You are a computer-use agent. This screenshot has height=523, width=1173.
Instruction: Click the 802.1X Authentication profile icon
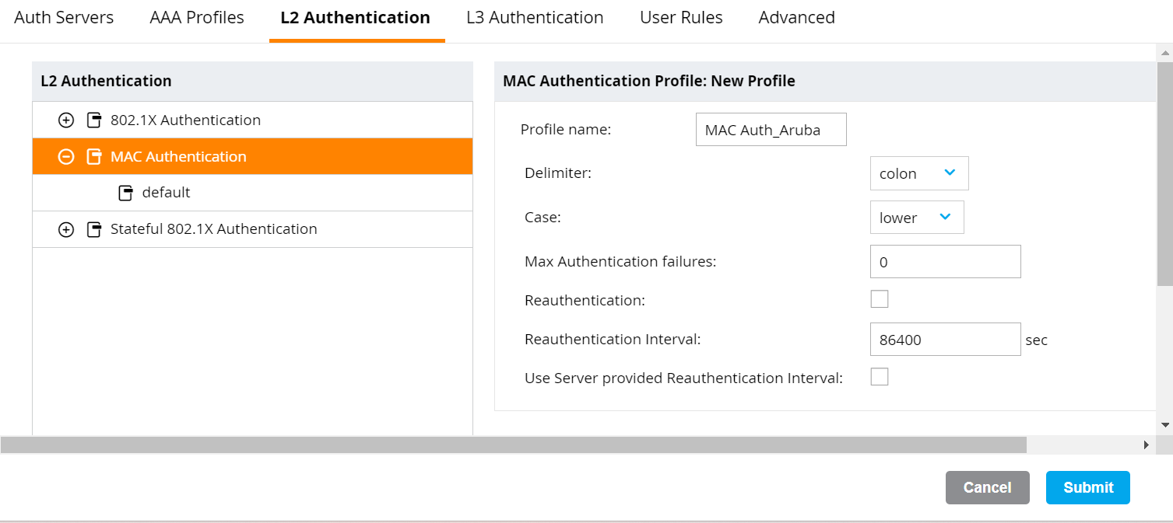click(94, 120)
